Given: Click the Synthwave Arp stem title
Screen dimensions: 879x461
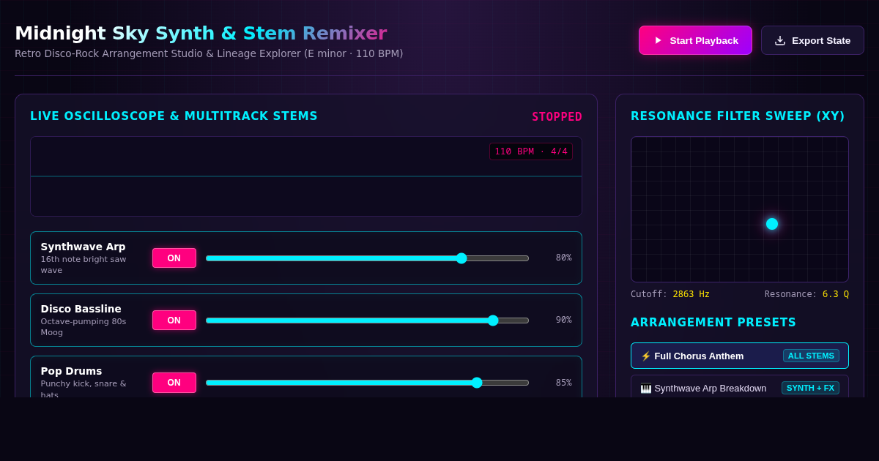Looking at the screenshot, I should pos(84,247).
